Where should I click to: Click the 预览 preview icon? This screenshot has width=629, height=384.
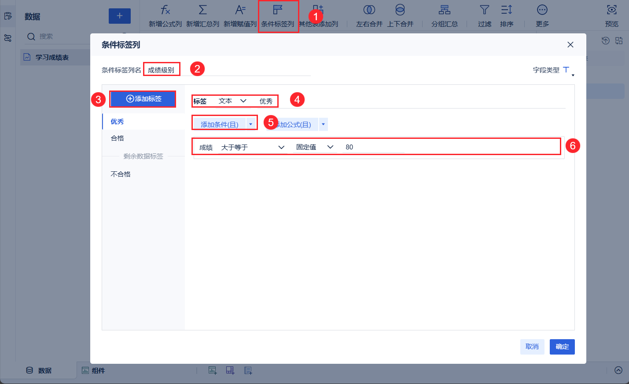coord(612,10)
